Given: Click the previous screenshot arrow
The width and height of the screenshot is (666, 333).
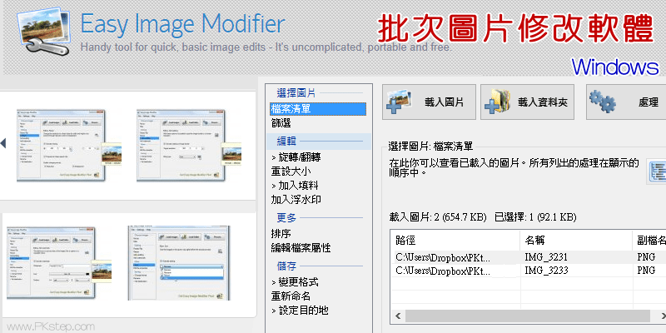Looking at the screenshot, I should click(x=3, y=143).
